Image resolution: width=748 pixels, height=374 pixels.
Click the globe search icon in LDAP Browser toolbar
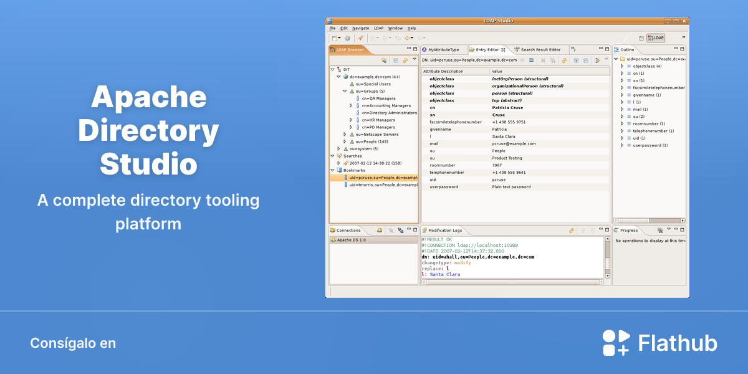click(x=385, y=60)
